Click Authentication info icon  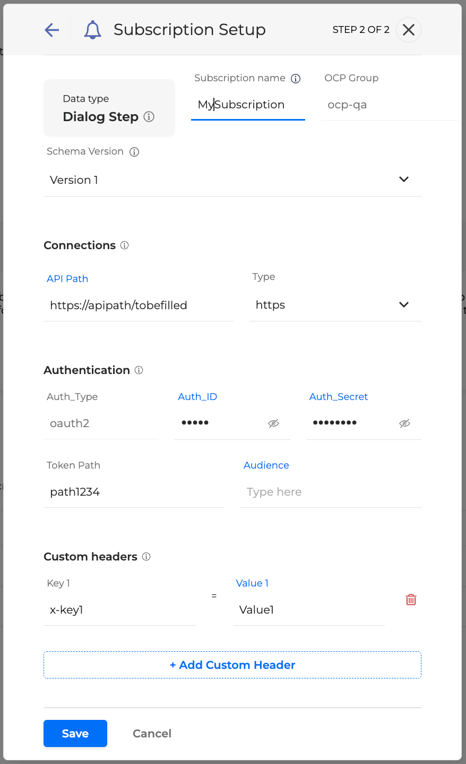[139, 370]
